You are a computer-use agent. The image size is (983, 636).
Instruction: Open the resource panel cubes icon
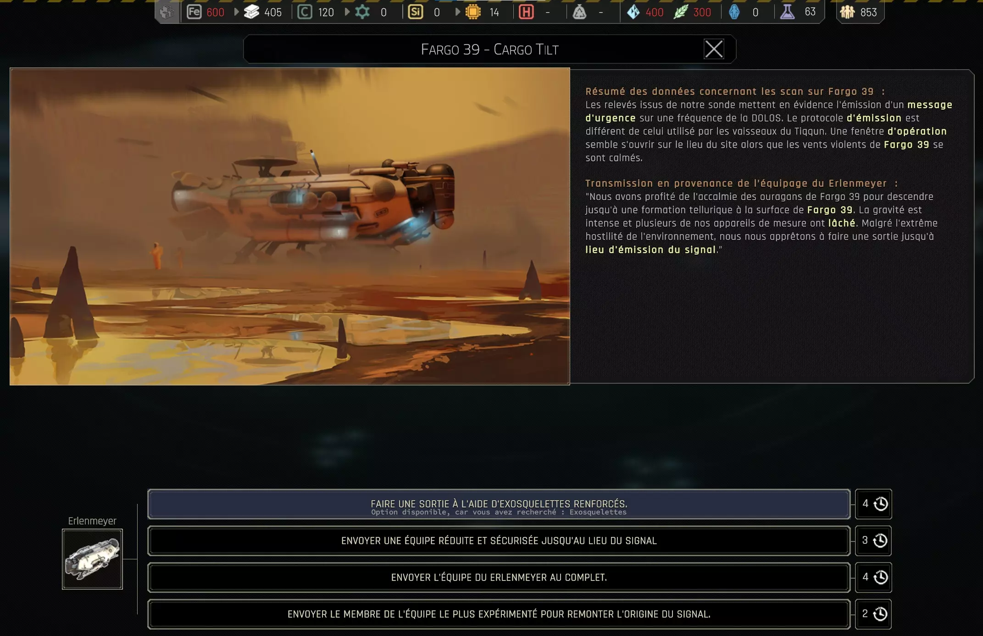point(167,12)
